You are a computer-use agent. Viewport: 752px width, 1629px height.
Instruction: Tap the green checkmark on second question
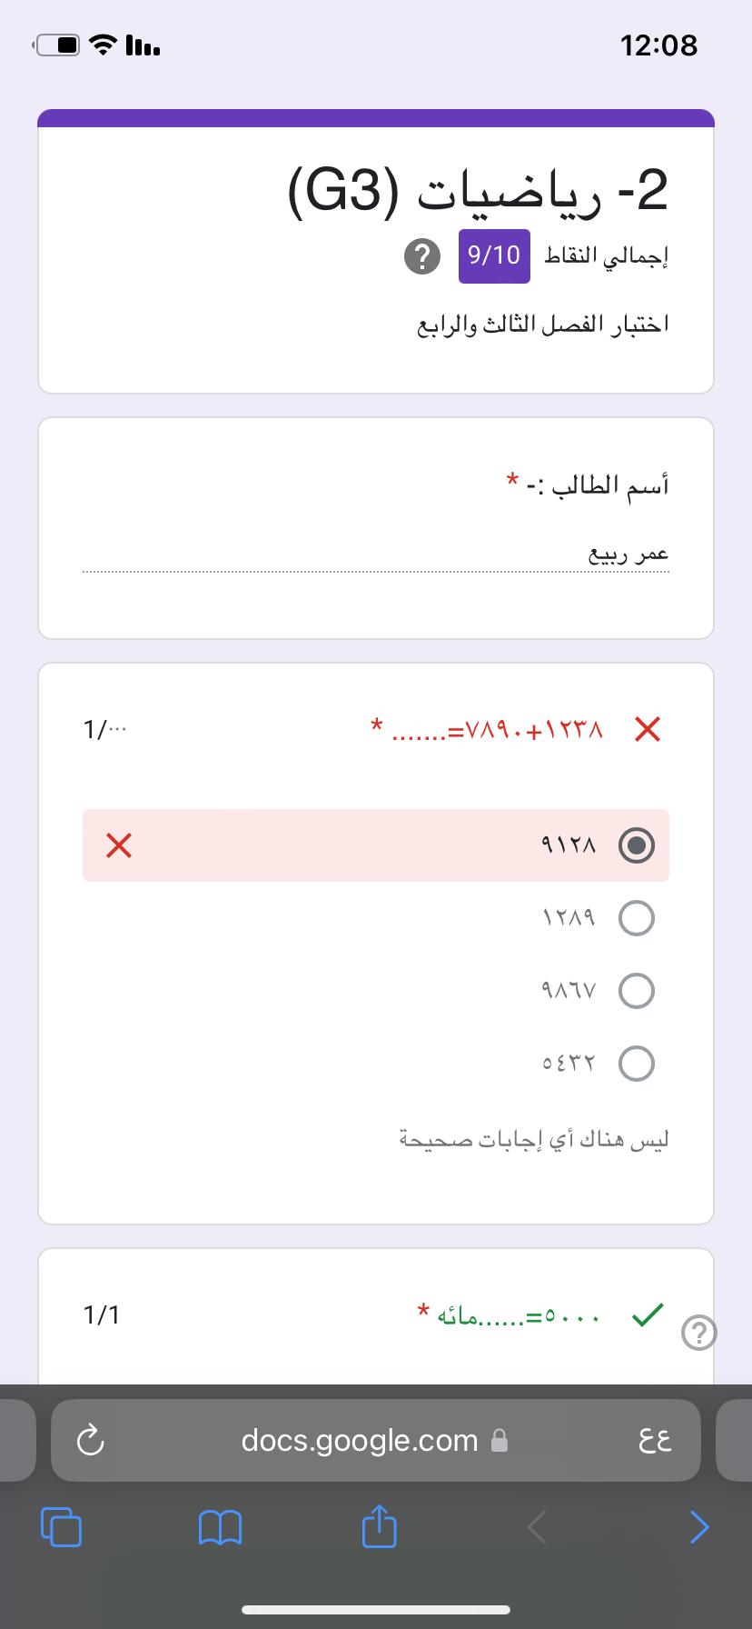point(647,1314)
